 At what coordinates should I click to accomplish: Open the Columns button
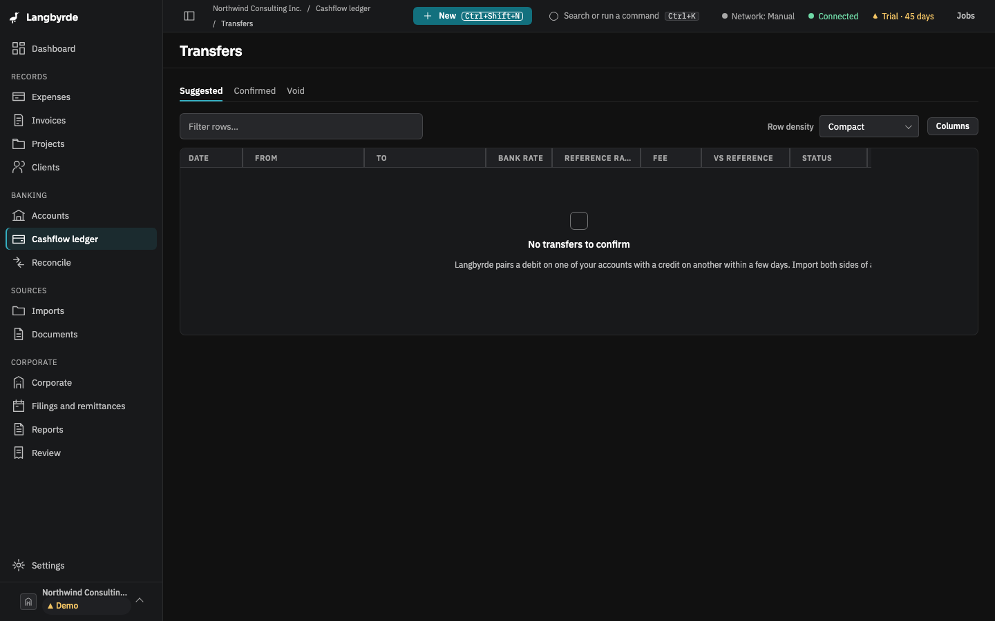pyautogui.click(x=952, y=126)
